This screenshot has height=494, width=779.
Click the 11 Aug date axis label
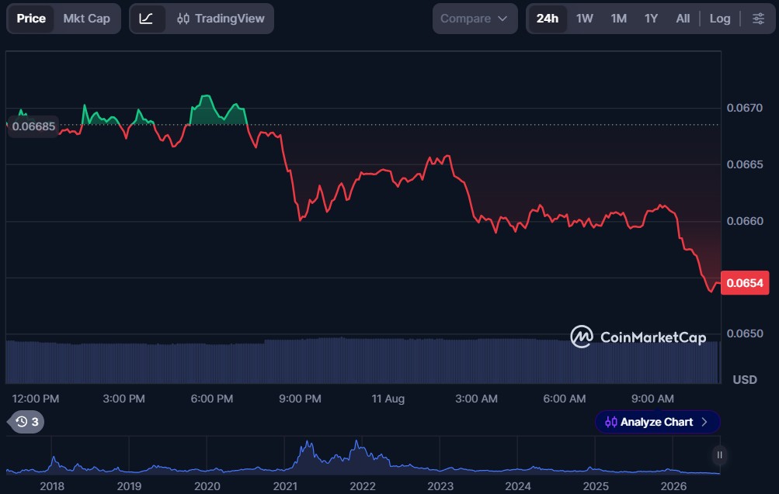point(388,399)
